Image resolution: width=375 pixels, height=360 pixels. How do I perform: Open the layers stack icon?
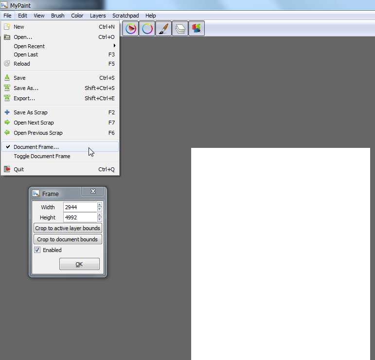coord(180,29)
